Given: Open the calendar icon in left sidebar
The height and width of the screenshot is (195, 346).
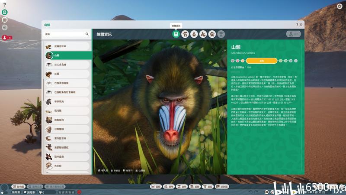Looking at the screenshot, I should coord(5,20).
